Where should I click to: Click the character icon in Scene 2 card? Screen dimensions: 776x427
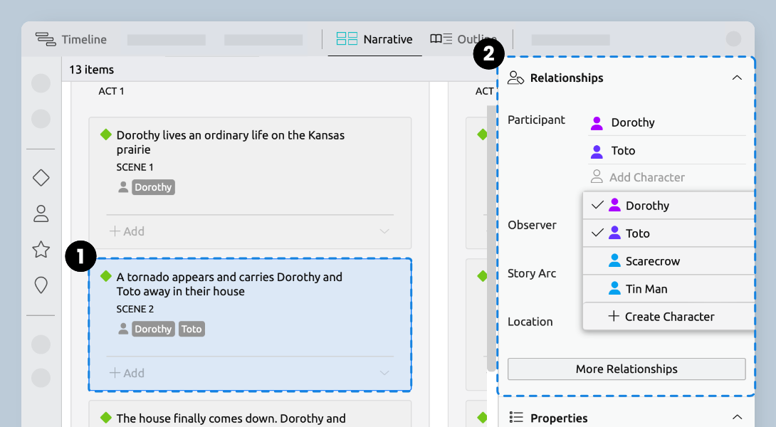(x=123, y=329)
